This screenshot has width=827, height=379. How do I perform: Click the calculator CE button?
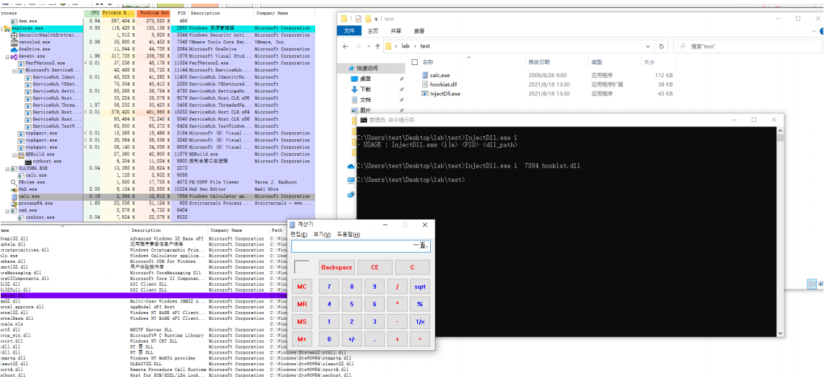[375, 267]
